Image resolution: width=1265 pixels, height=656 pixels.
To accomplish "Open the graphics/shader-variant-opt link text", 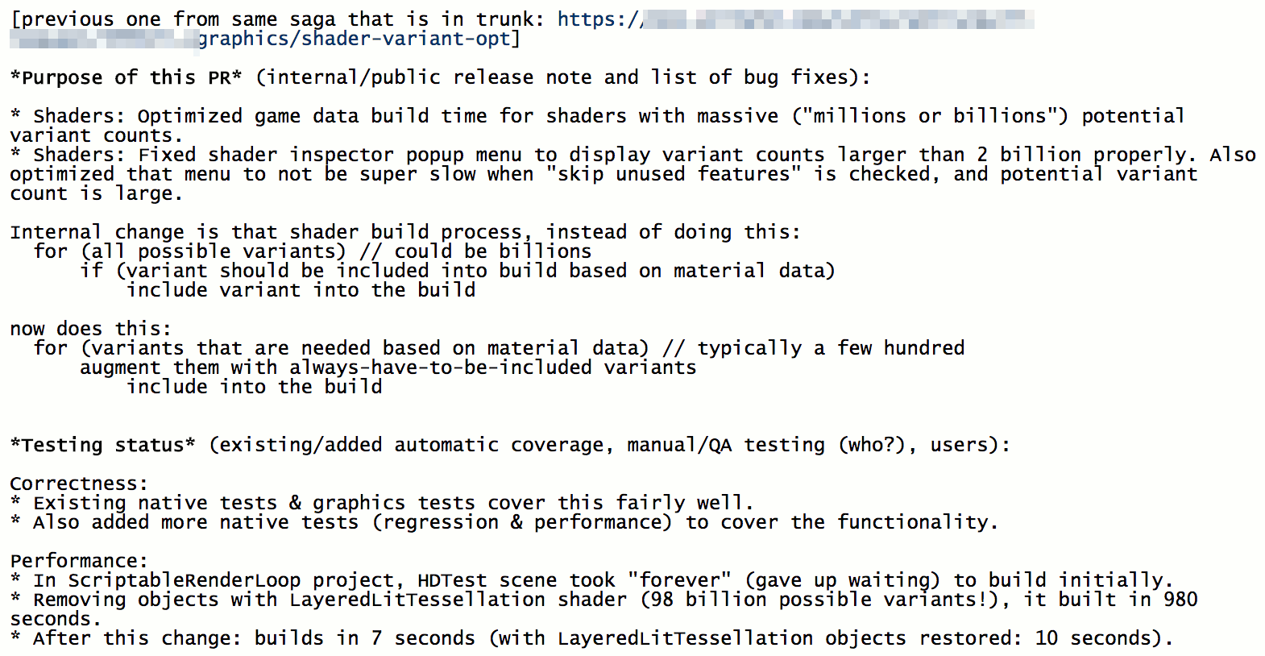I will [355, 39].
